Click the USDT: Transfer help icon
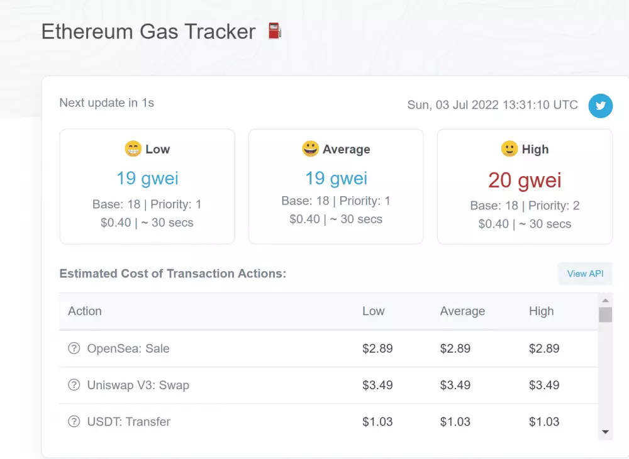Viewport: 629px width, 459px height. (74, 421)
